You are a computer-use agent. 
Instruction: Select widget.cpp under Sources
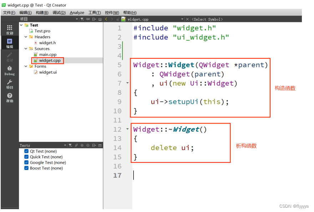50,60
